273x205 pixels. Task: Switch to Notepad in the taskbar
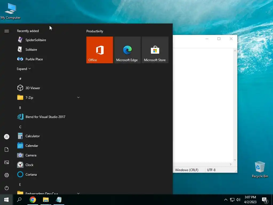(x=59, y=200)
